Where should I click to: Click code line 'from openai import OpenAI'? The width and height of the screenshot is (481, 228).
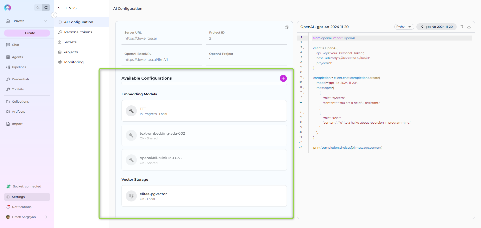coord(334,38)
